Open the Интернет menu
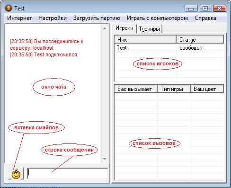Image resolution: width=231 pixels, height=188 pixels. (19, 18)
